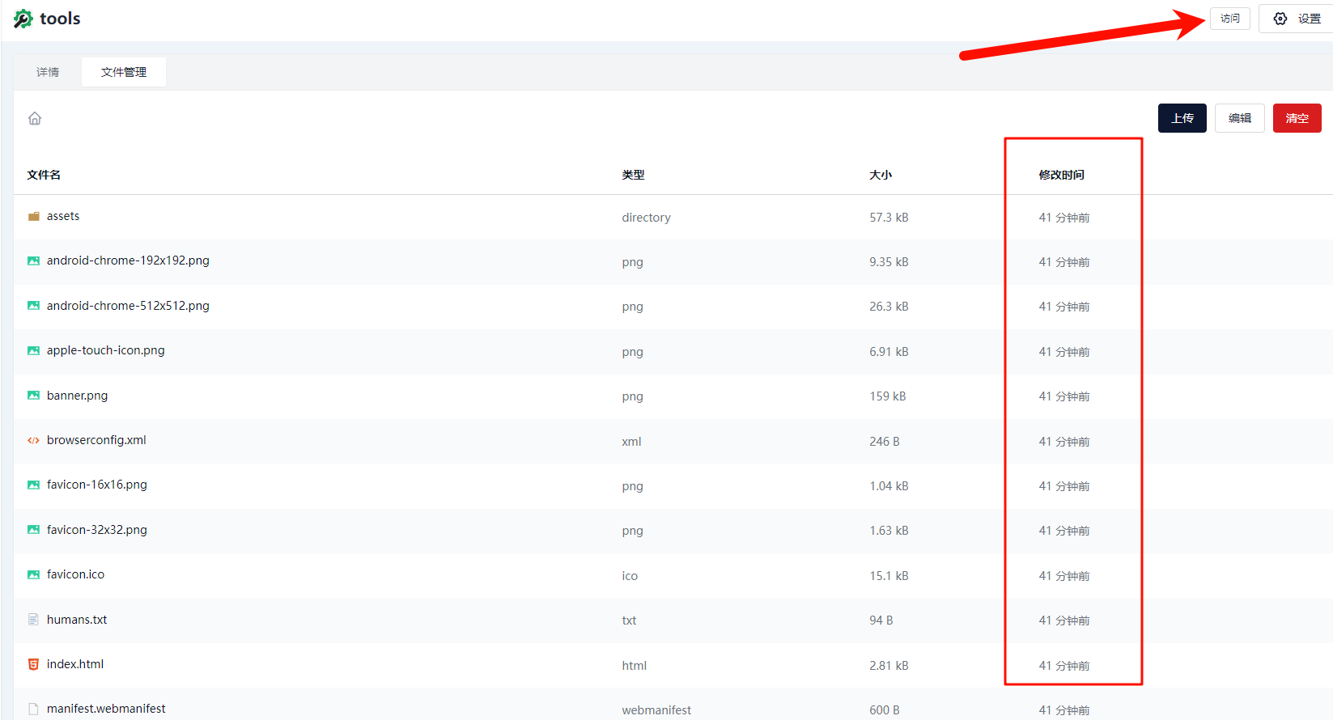
Task: Click the settings gear icon
Action: pos(1280,19)
